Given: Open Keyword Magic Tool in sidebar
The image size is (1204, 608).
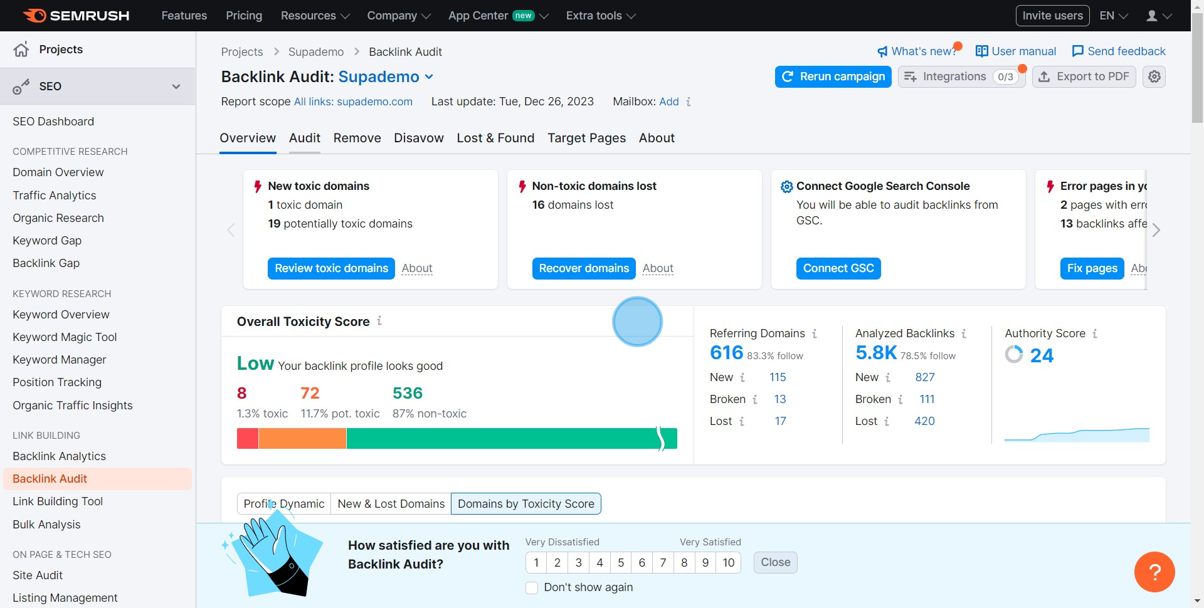Looking at the screenshot, I should click(65, 337).
